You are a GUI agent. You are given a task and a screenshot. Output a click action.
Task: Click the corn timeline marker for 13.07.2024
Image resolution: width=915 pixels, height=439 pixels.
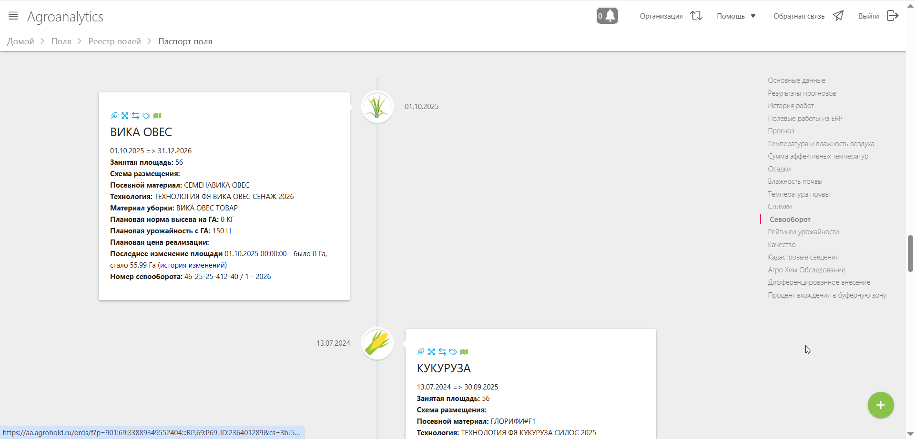pos(377,343)
